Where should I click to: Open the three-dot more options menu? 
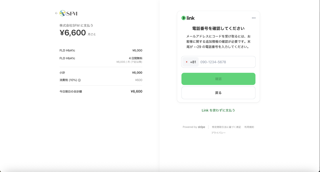253,18
